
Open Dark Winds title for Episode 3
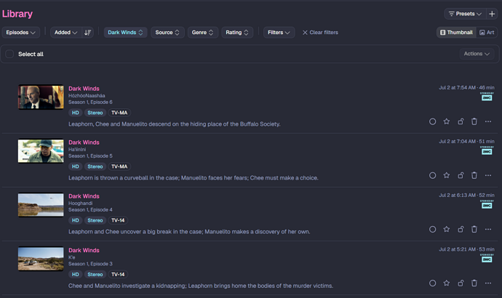click(84, 250)
